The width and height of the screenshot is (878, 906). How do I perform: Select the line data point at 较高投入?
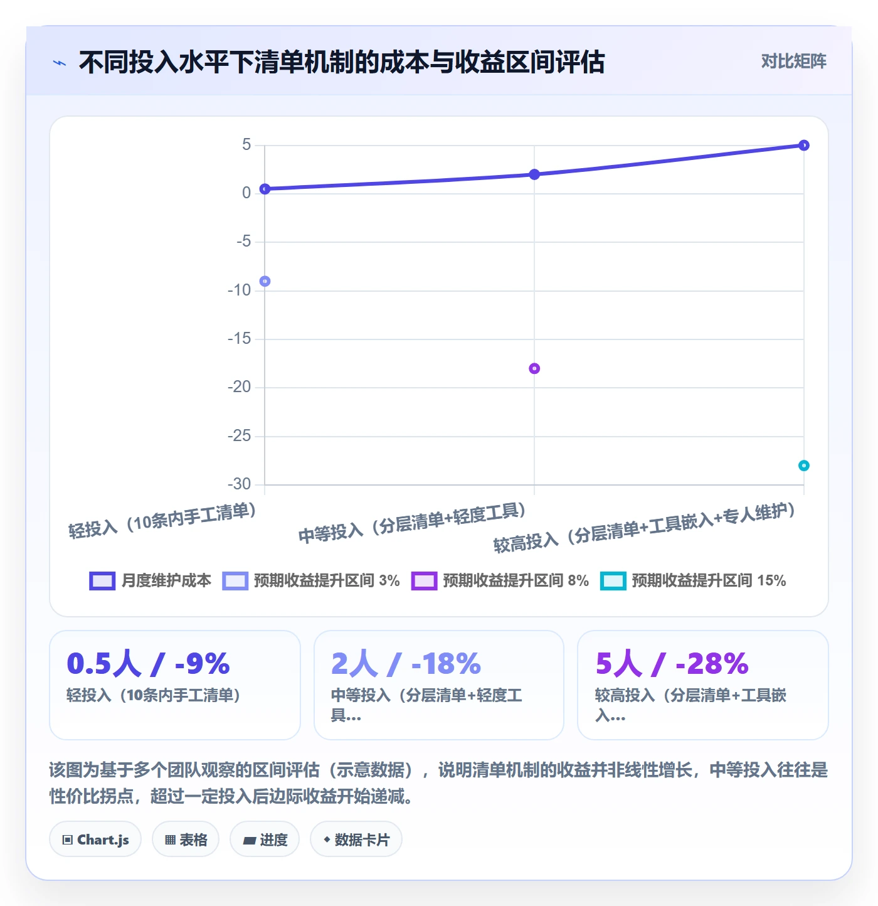pos(804,146)
